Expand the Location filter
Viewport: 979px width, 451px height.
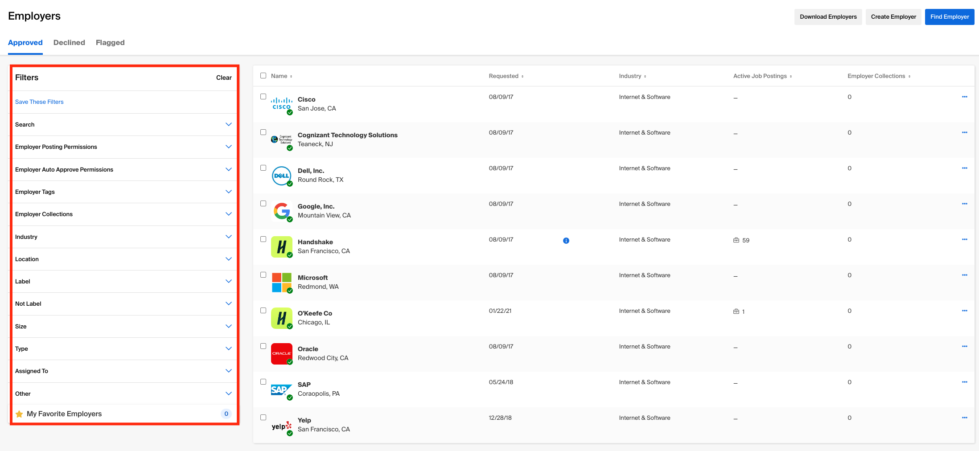pos(124,259)
